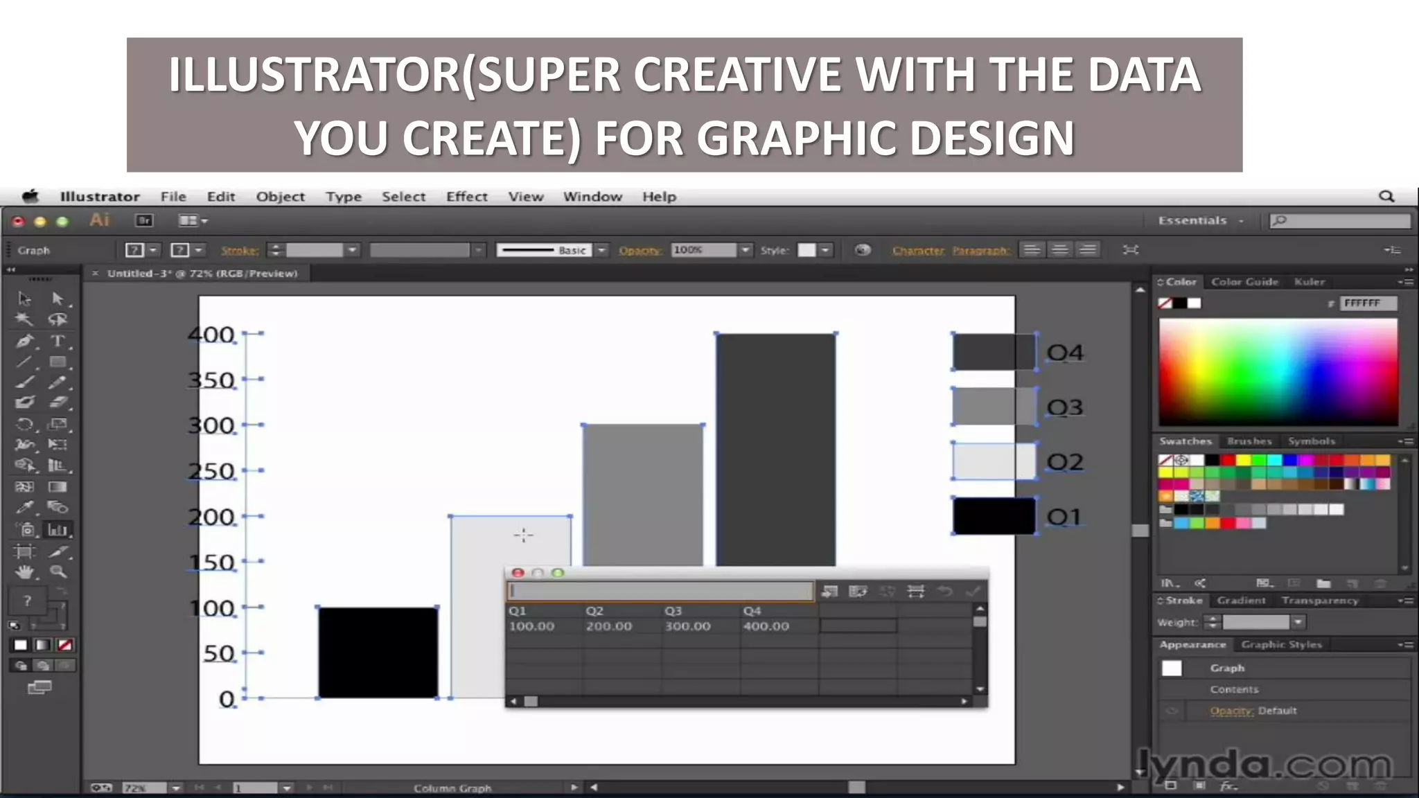This screenshot has width=1419, height=798.
Task: Select the Hand tool
Action: coord(25,572)
